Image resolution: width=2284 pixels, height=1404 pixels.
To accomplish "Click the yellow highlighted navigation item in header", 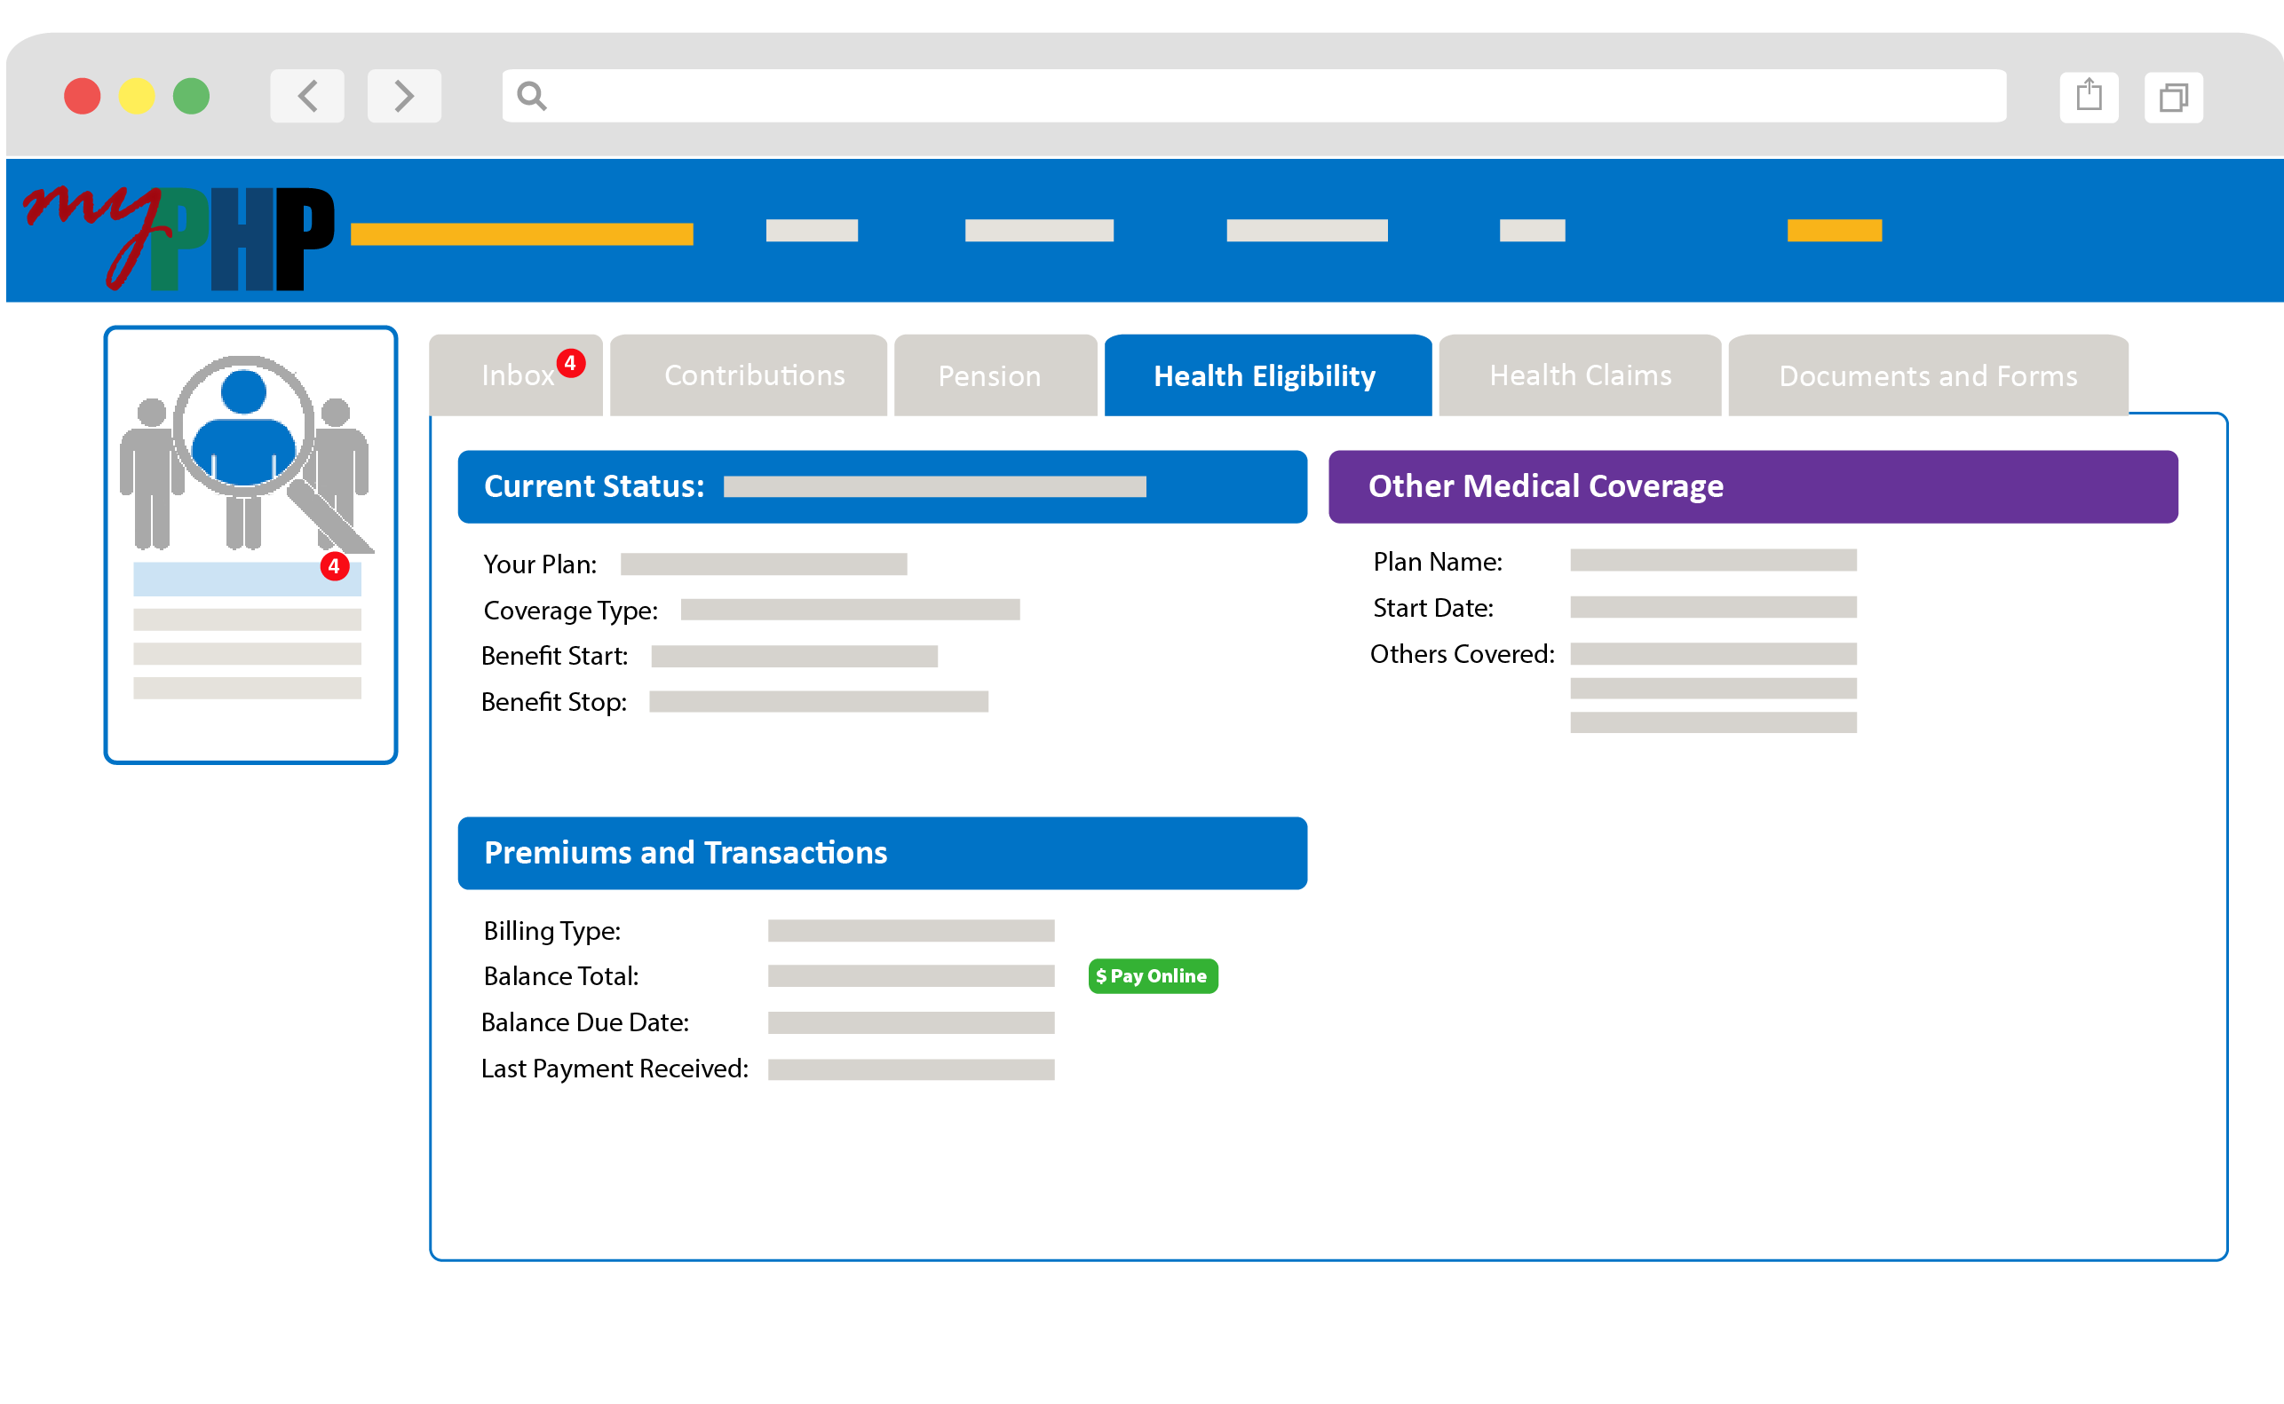I will pos(1834,230).
